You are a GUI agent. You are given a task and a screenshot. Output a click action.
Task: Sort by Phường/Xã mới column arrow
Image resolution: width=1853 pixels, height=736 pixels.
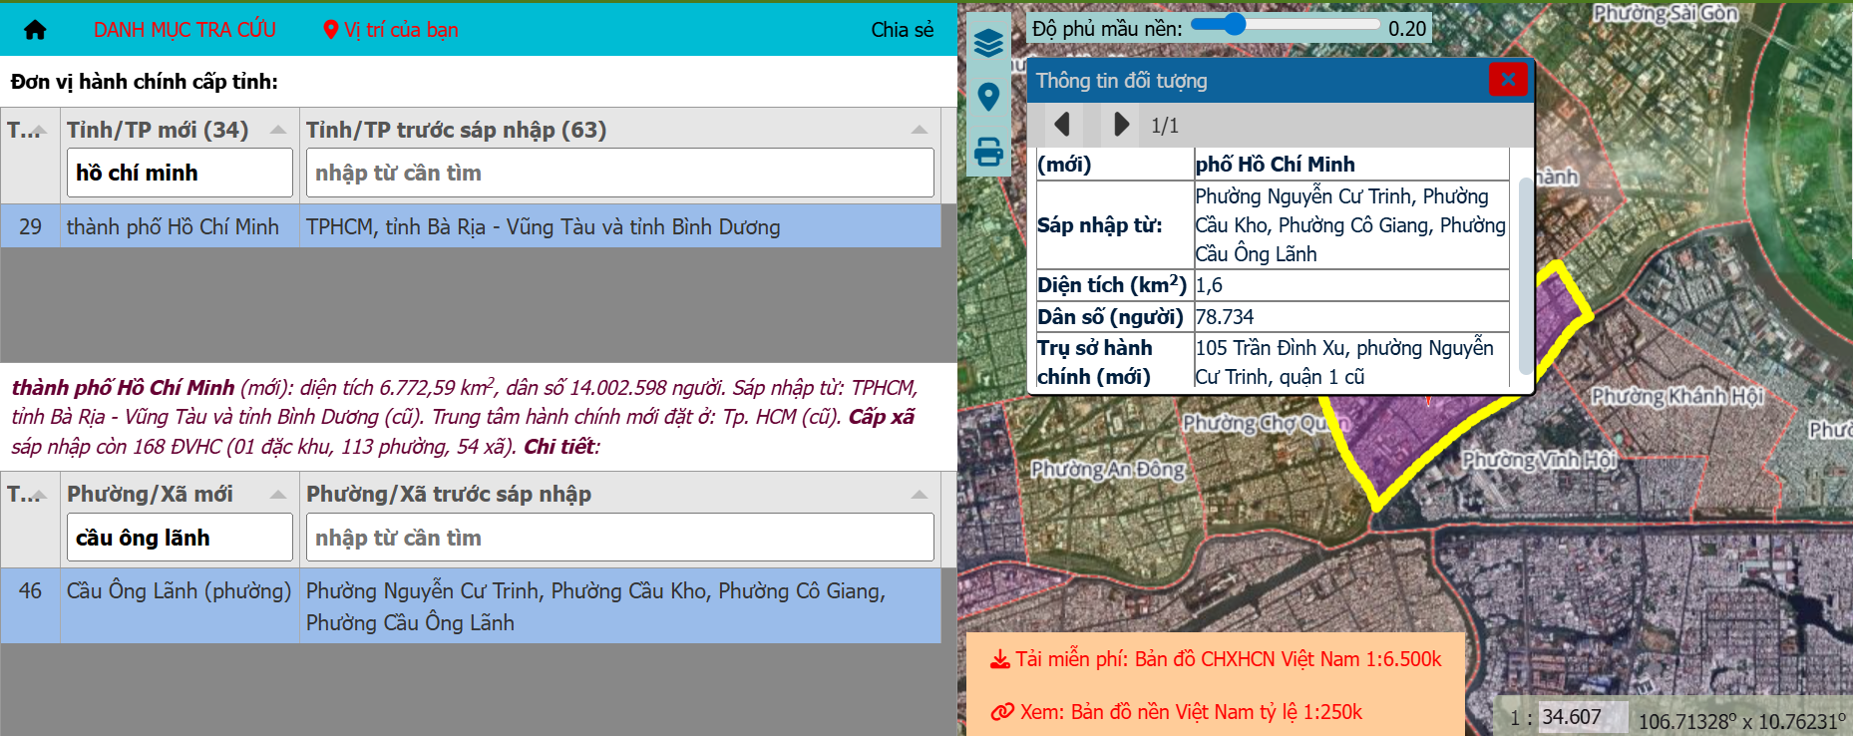tap(278, 495)
